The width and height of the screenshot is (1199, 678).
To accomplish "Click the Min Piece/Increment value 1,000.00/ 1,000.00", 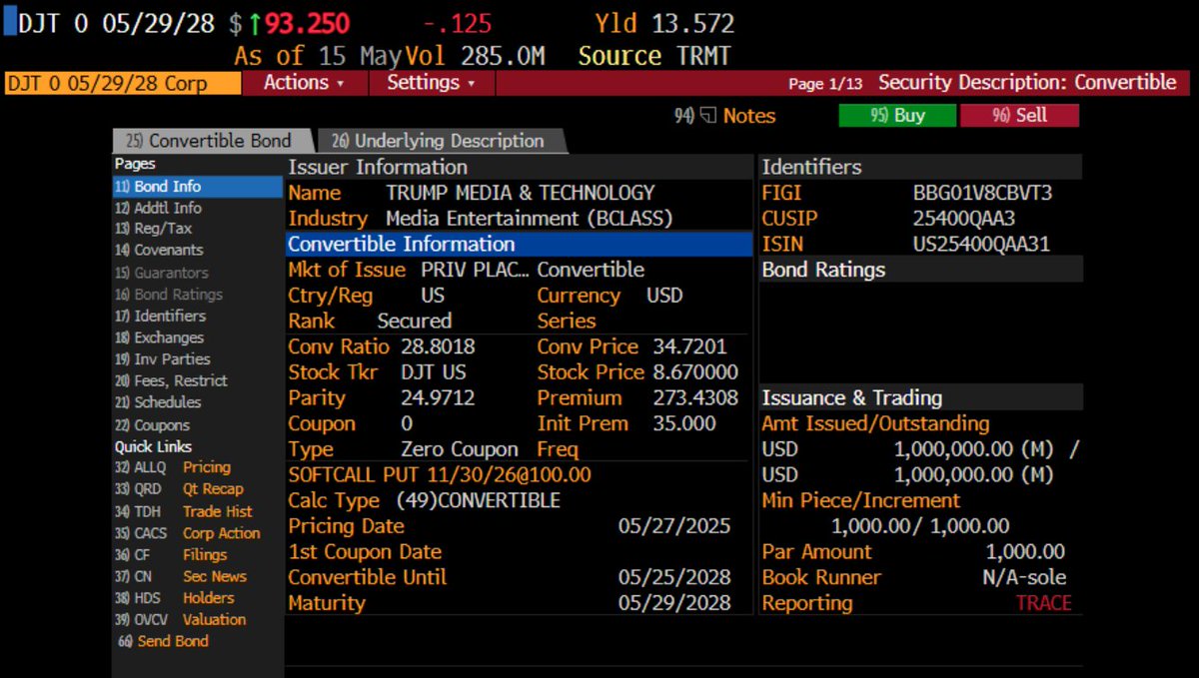I will [920, 526].
